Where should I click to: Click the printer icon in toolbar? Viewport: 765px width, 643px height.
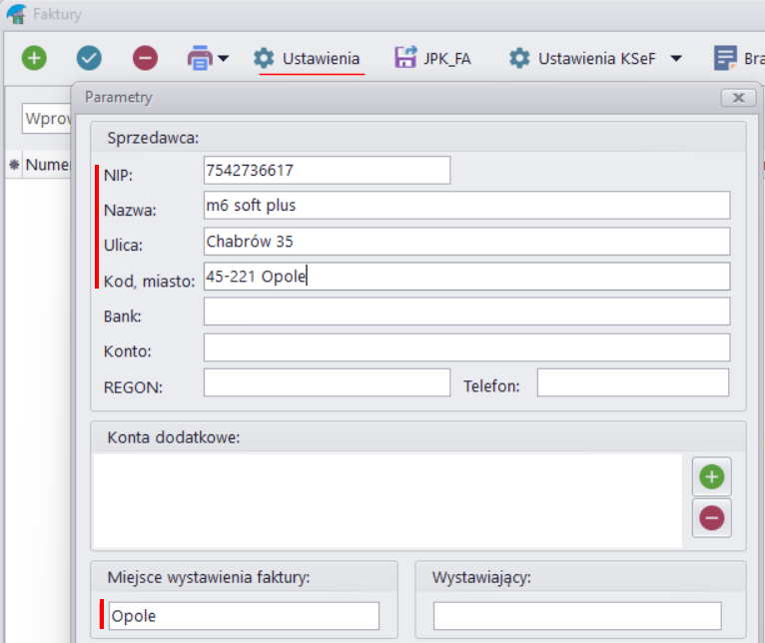pos(200,59)
